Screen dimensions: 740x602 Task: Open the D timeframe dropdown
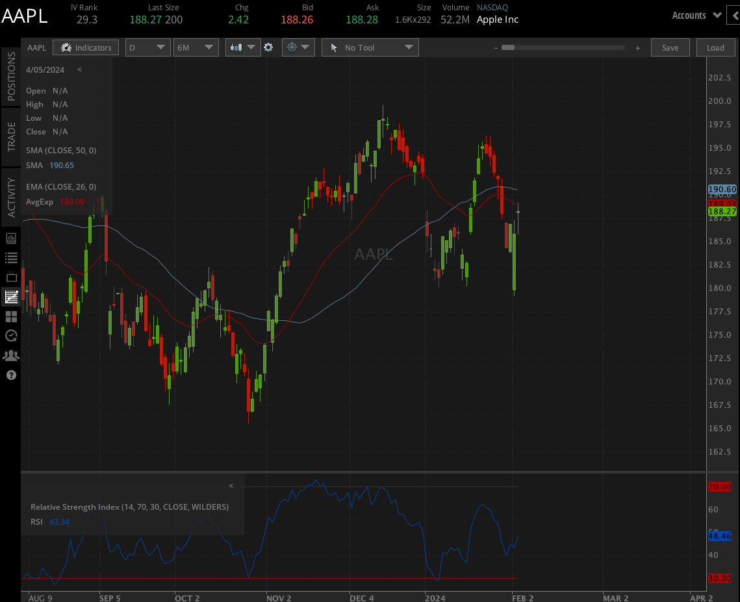pyautogui.click(x=147, y=47)
